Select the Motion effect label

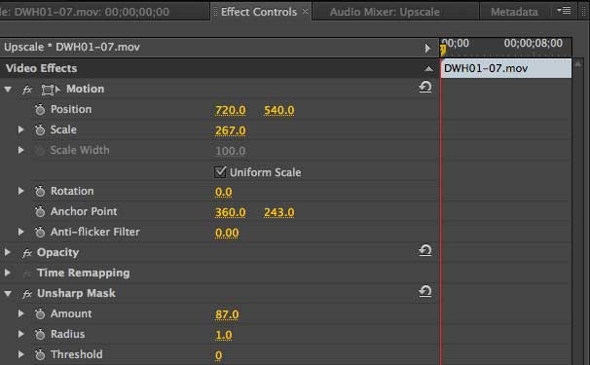[x=85, y=90]
